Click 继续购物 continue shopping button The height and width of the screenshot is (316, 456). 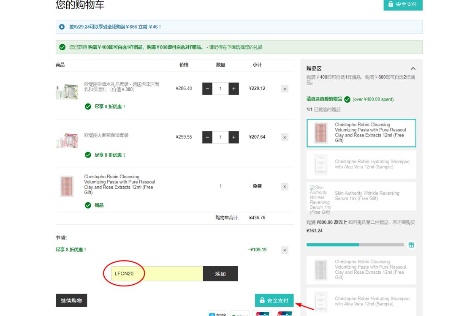coord(71,300)
